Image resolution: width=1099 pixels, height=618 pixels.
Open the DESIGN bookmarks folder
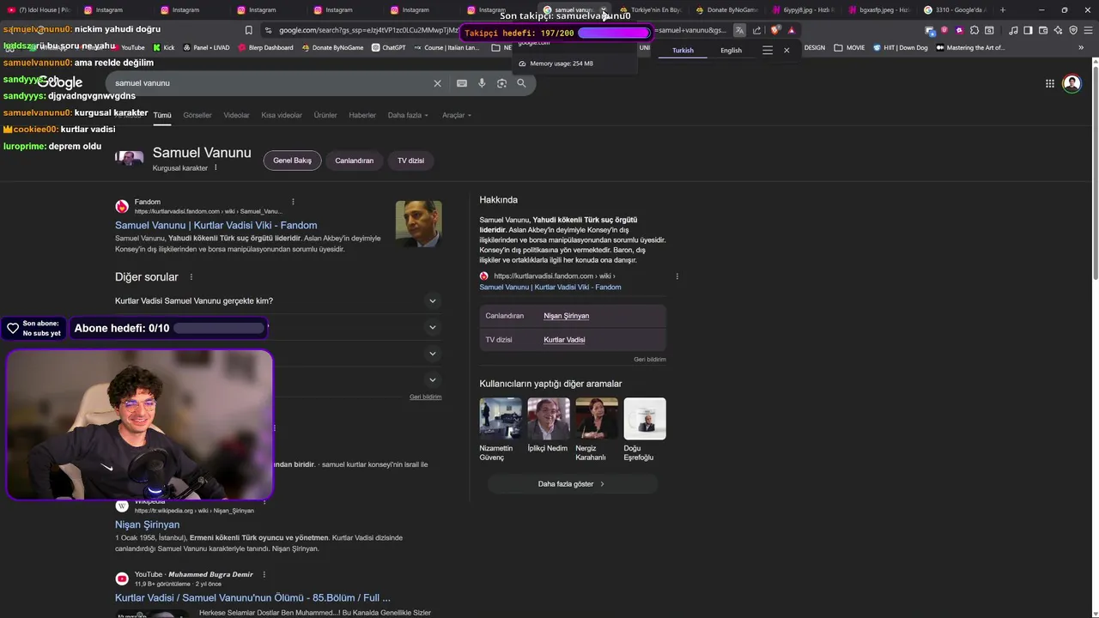pos(814,48)
